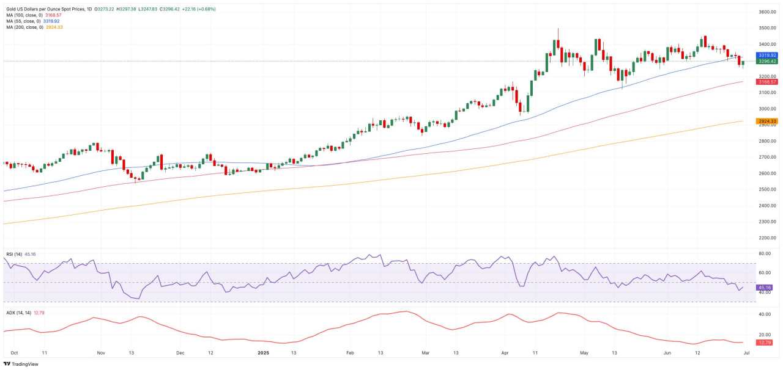The height and width of the screenshot is (370, 783).
Task: Select the MA 200 indicator legend
Action: pos(32,27)
